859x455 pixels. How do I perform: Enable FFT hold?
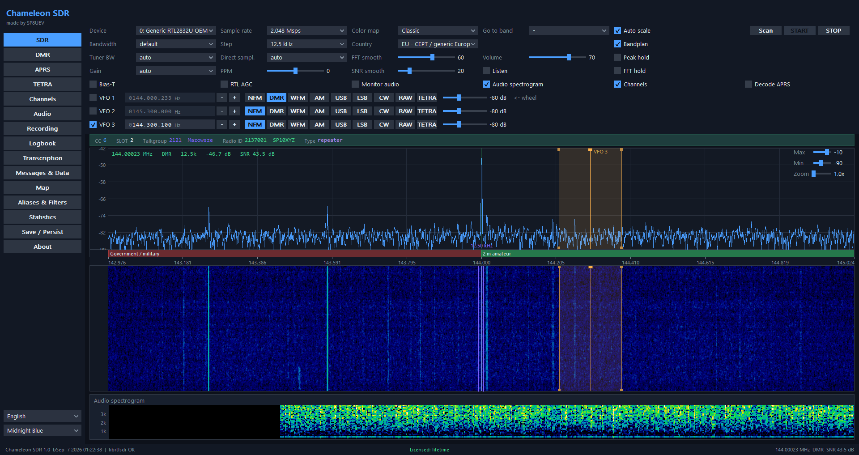click(x=617, y=71)
